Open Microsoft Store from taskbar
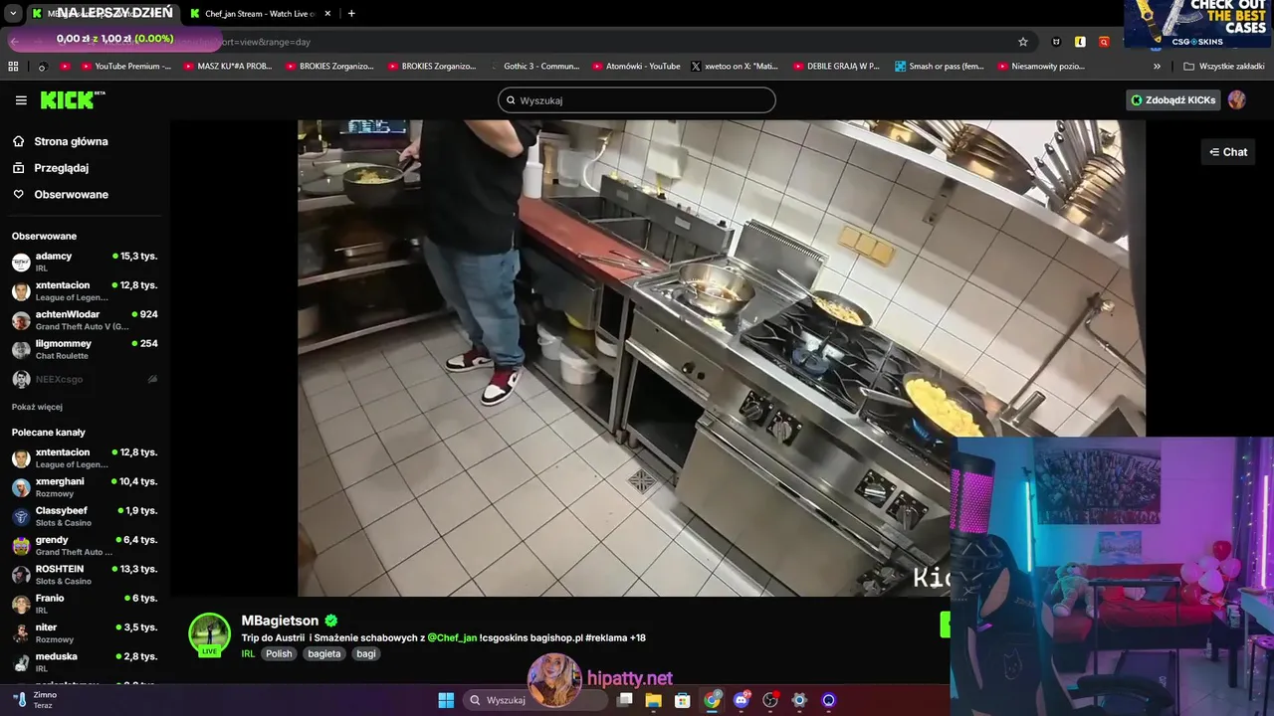Screen dimensions: 1274x716 coord(682,700)
